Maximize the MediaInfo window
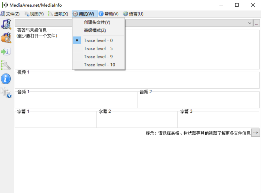Viewport: 261px width, 193px height. click(x=237, y=5)
